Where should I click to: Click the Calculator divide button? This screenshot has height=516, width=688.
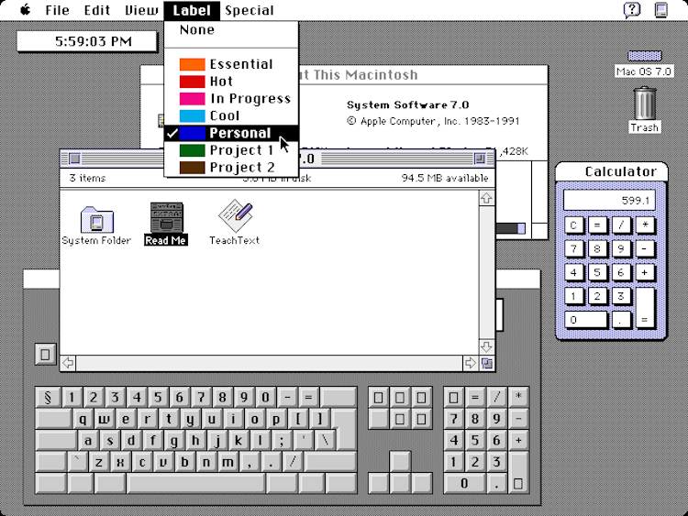[621, 225]
